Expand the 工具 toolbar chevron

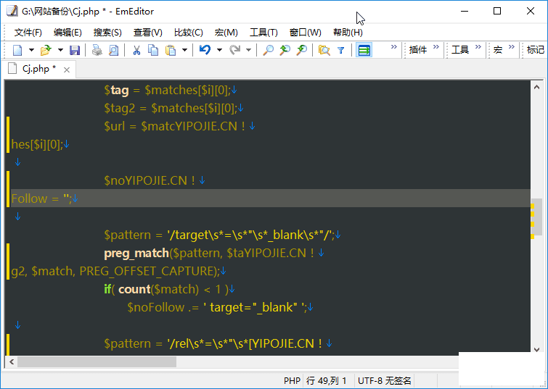pos(478,47)
